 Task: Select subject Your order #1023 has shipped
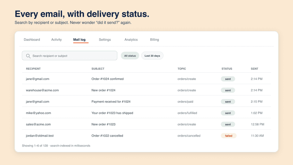pos(112,113)
